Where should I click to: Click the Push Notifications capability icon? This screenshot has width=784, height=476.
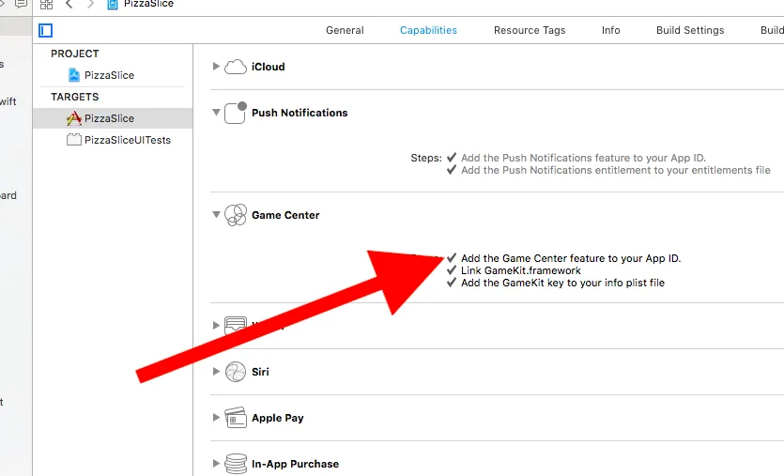pos(235,114)
